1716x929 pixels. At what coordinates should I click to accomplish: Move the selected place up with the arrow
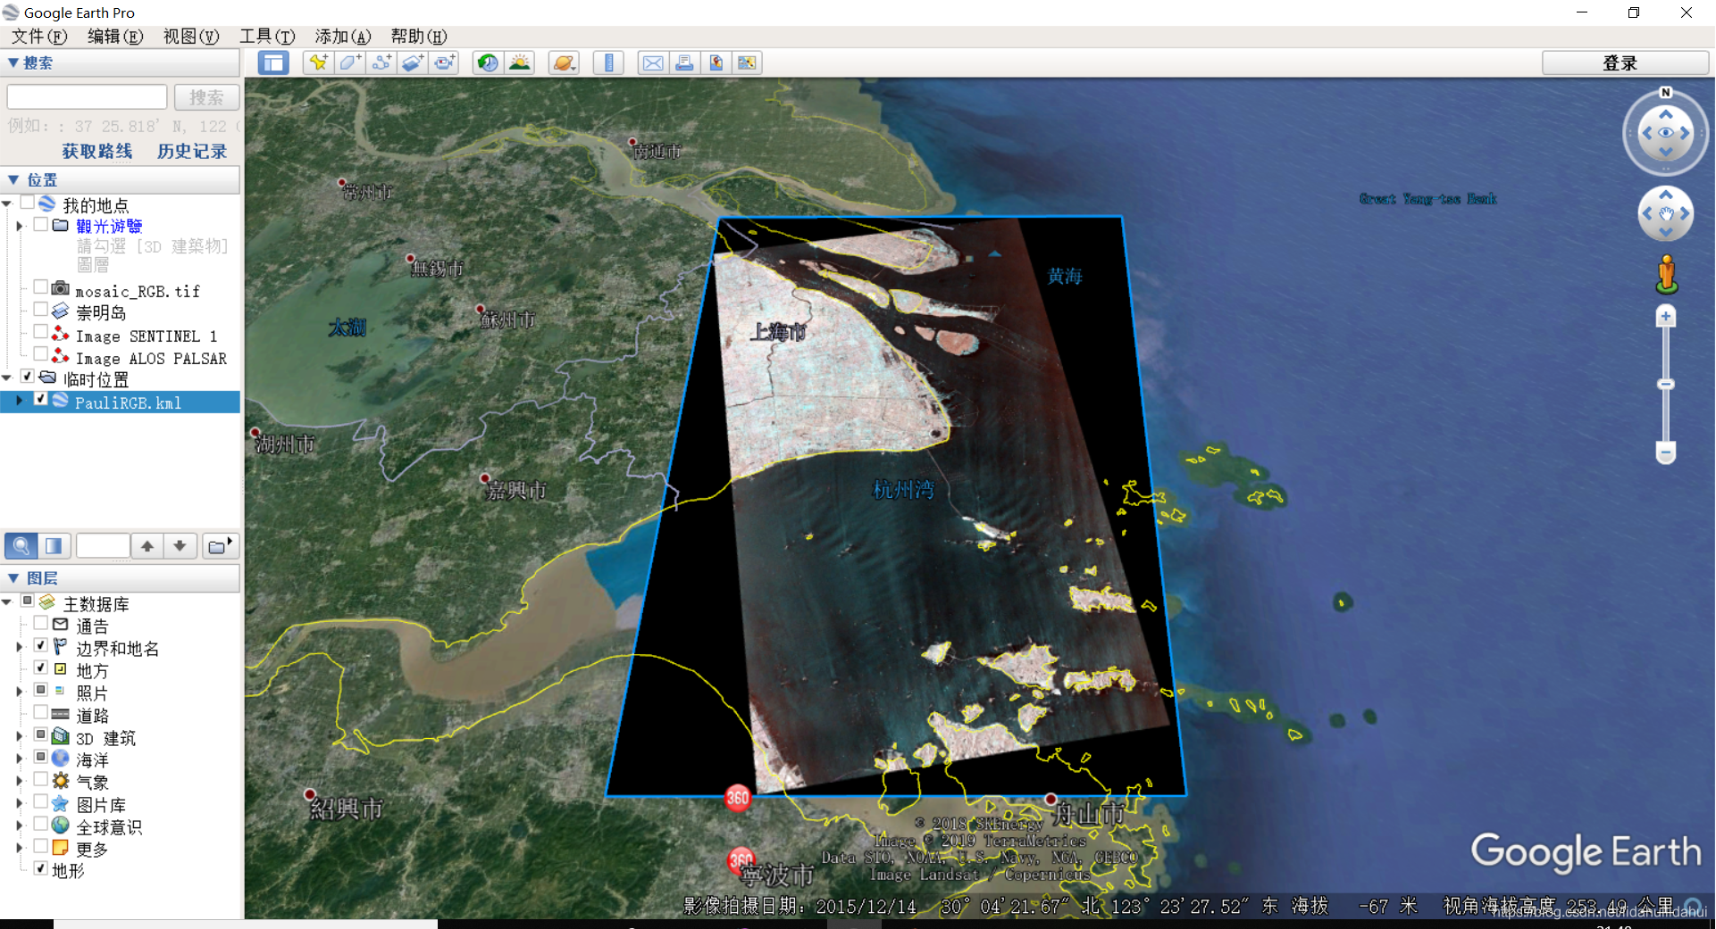coord(147,545)
